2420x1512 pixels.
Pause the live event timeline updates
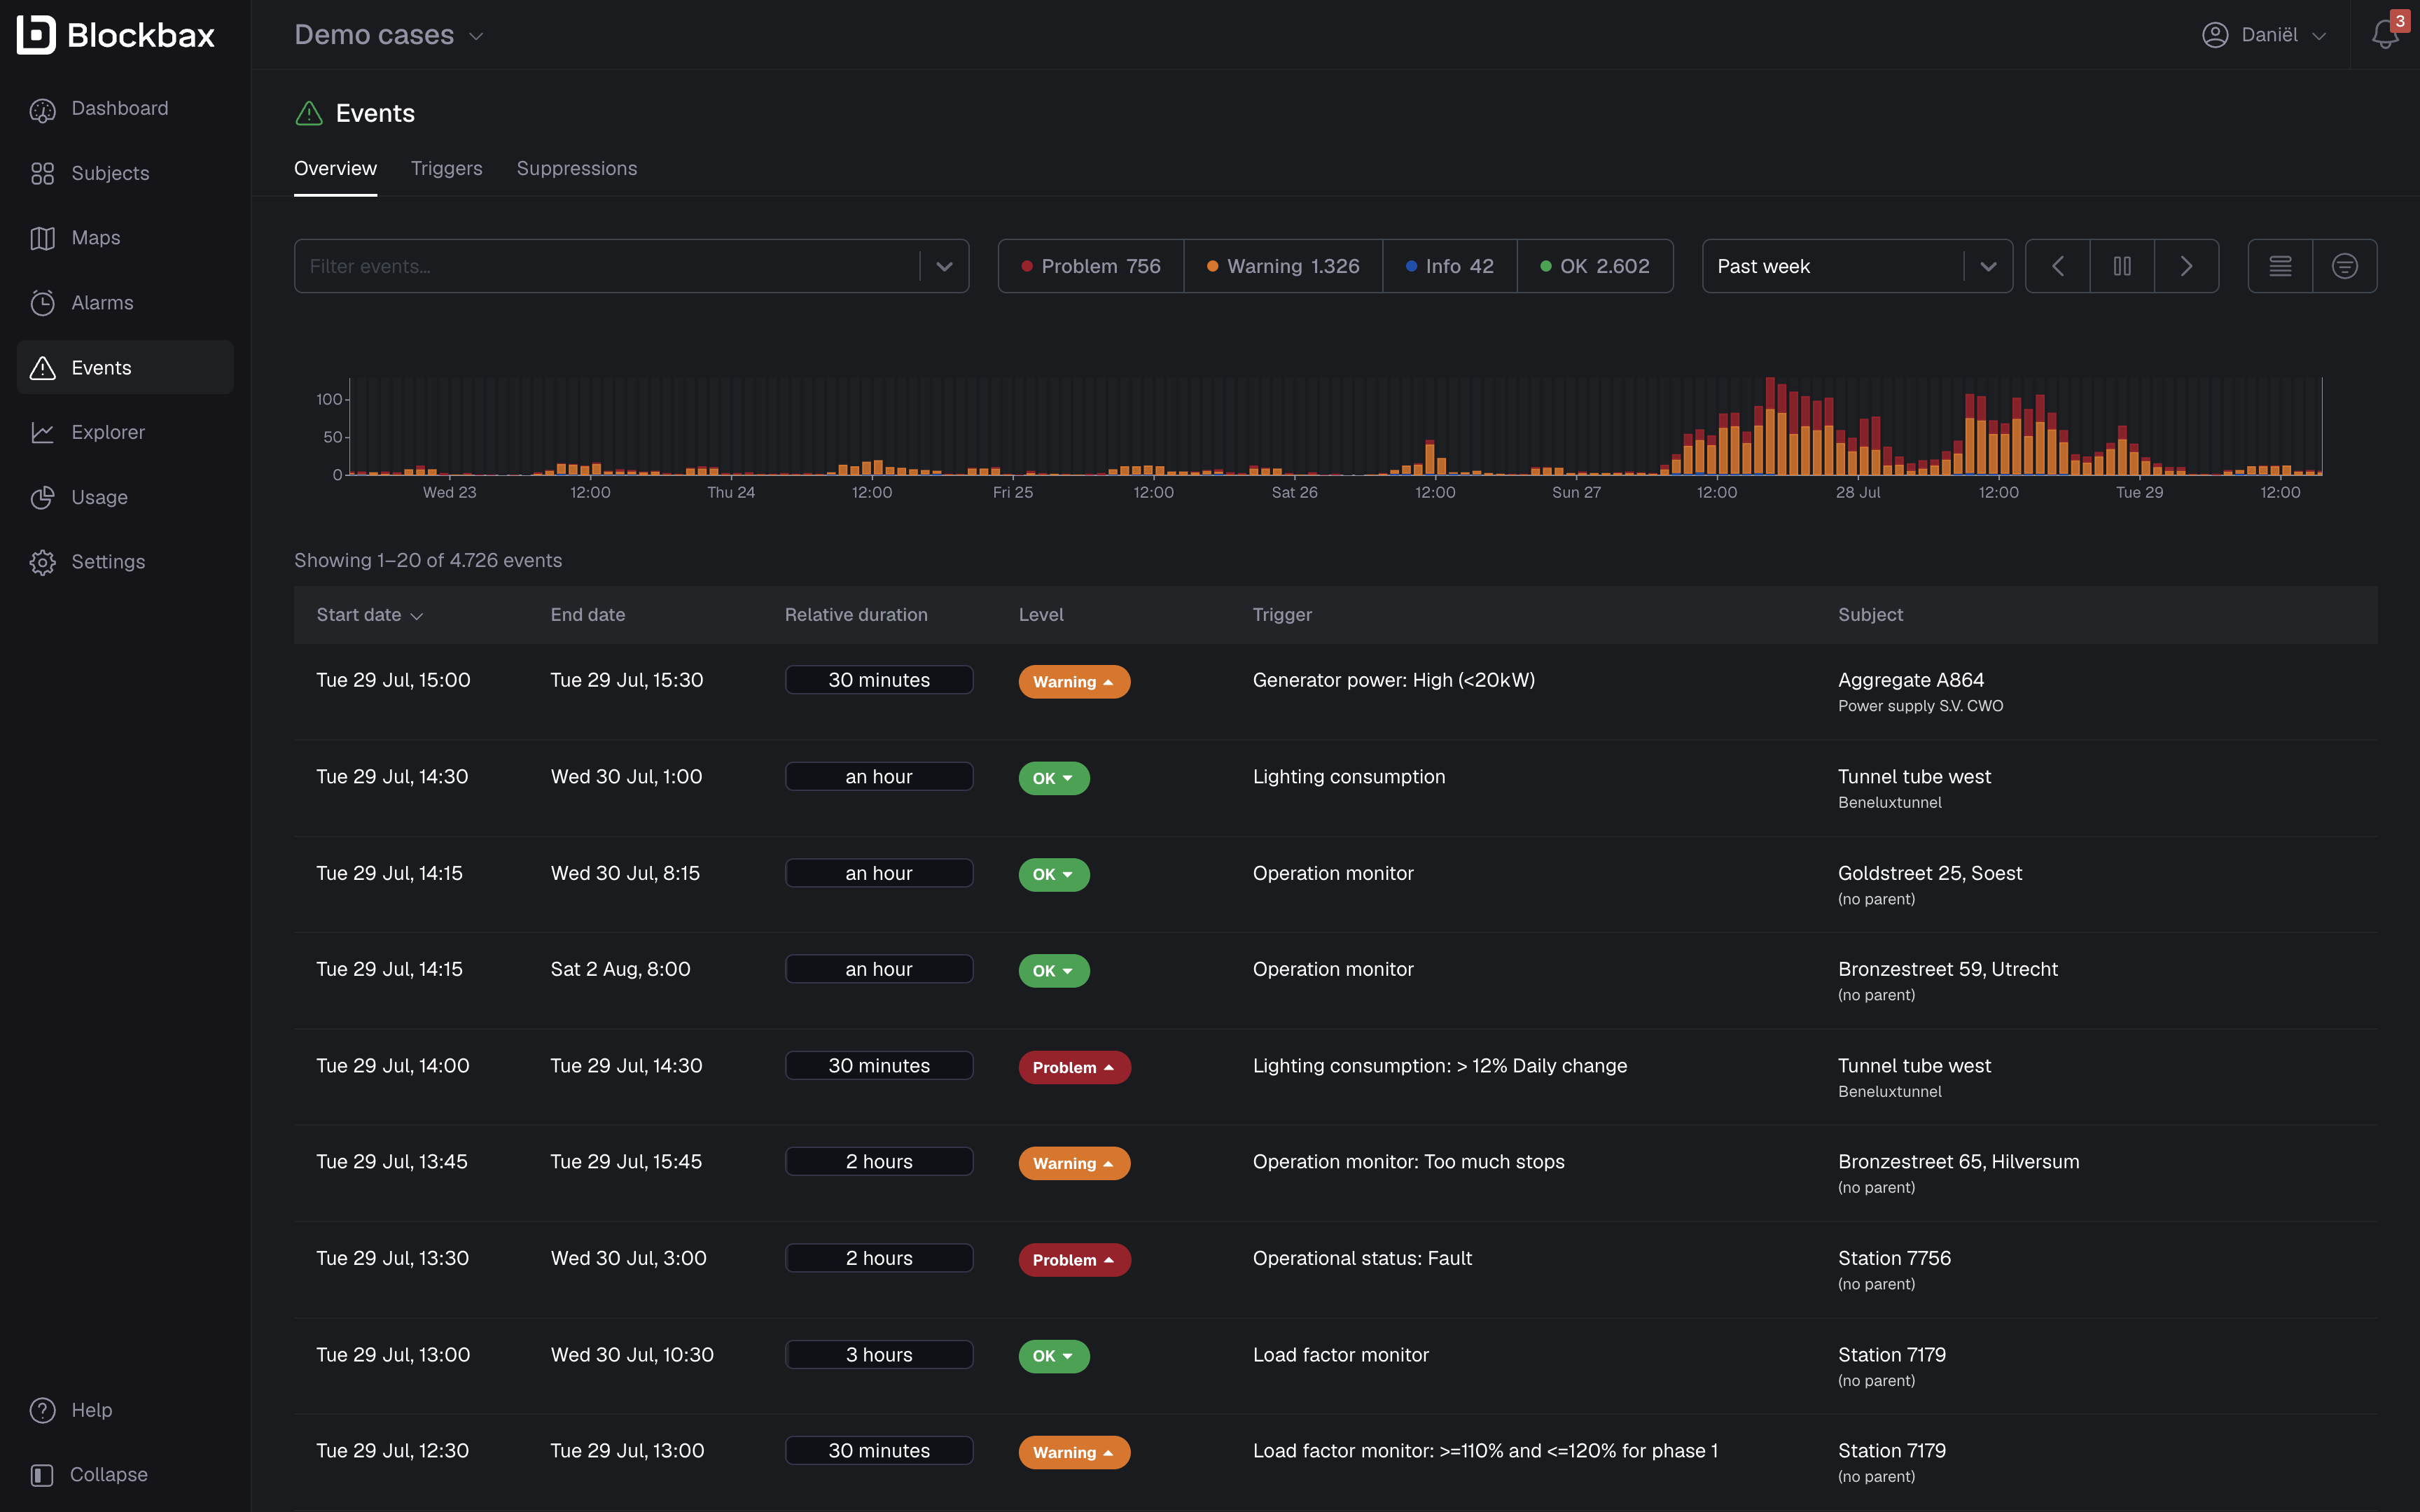pos(2122,265)
